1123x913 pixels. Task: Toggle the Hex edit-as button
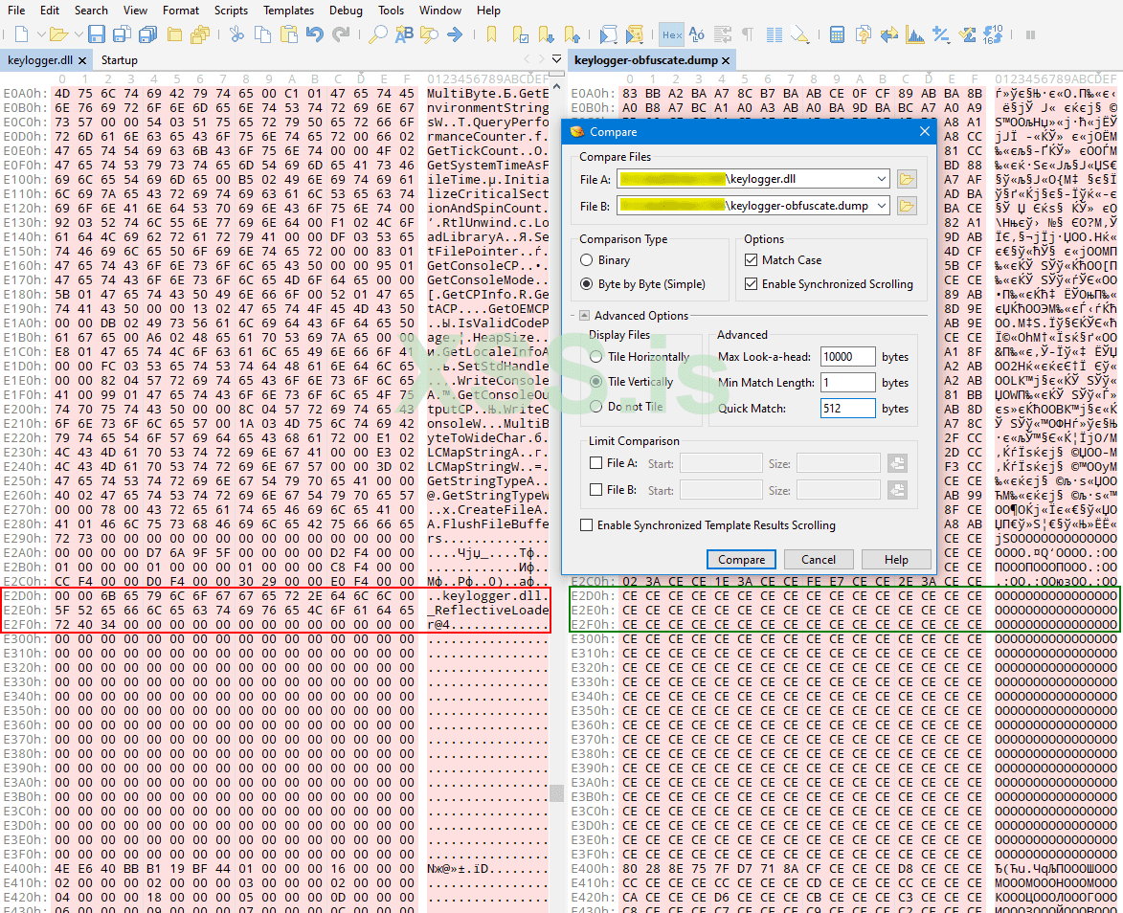pos(672,34)
